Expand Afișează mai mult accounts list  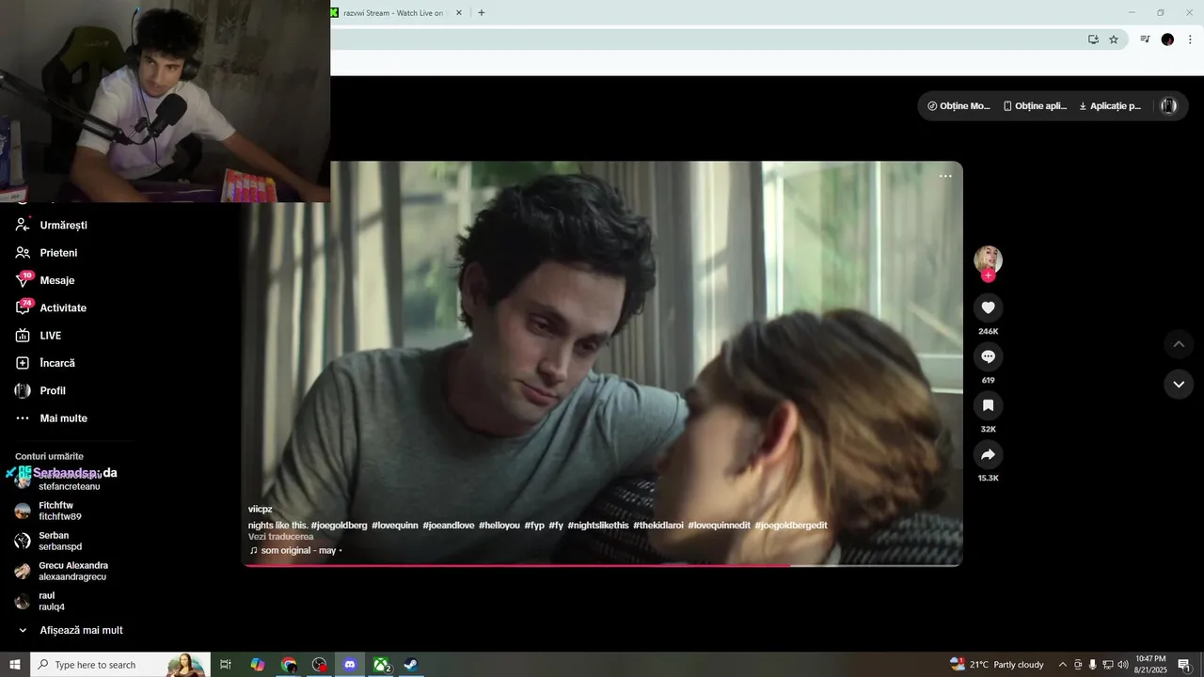(71, 630)
